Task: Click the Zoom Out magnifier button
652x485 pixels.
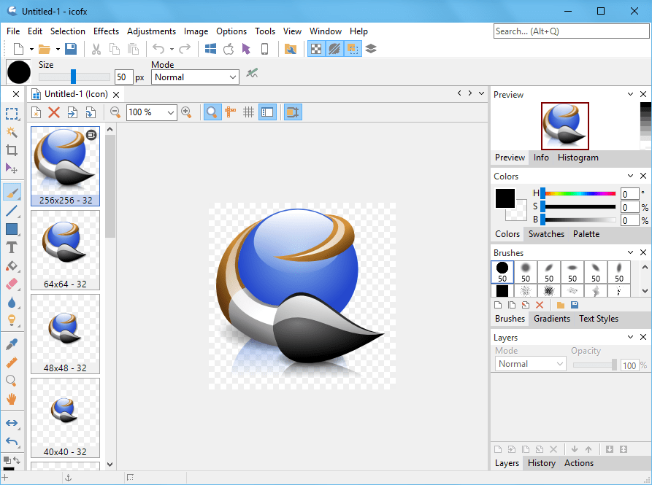Action: click(x=115, y=112)
